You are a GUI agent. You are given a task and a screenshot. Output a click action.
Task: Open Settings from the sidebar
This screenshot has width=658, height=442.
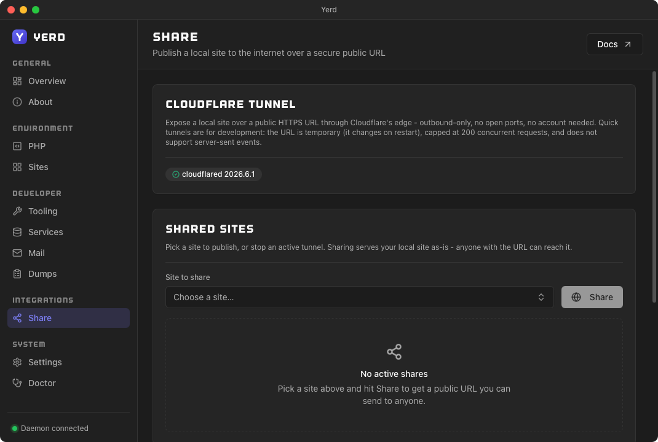pos(68,362)
